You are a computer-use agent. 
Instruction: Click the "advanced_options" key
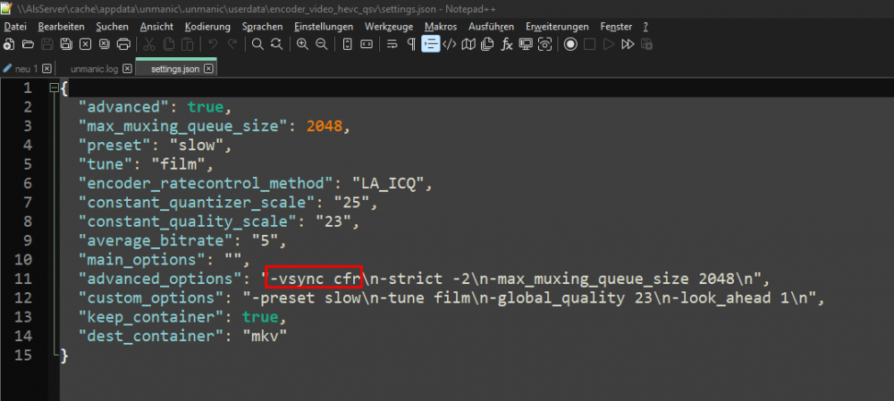160,279
